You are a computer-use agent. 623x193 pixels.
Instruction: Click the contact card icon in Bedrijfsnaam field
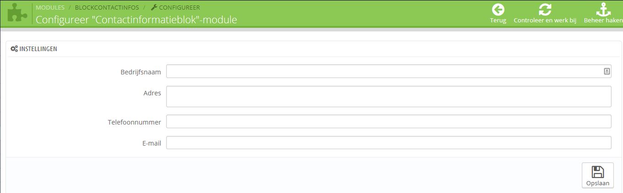607,71
